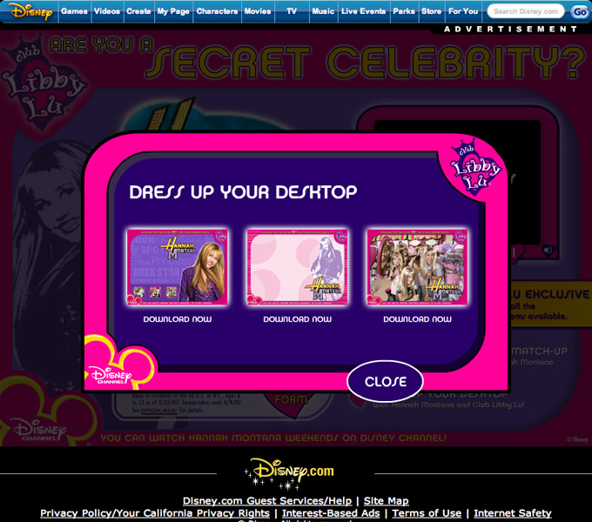Select the pink polka-dot wallpaper thumbnail

coord(297,267)
